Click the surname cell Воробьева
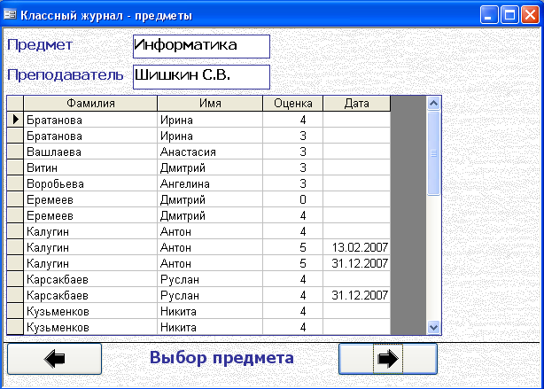 point(90,183)
